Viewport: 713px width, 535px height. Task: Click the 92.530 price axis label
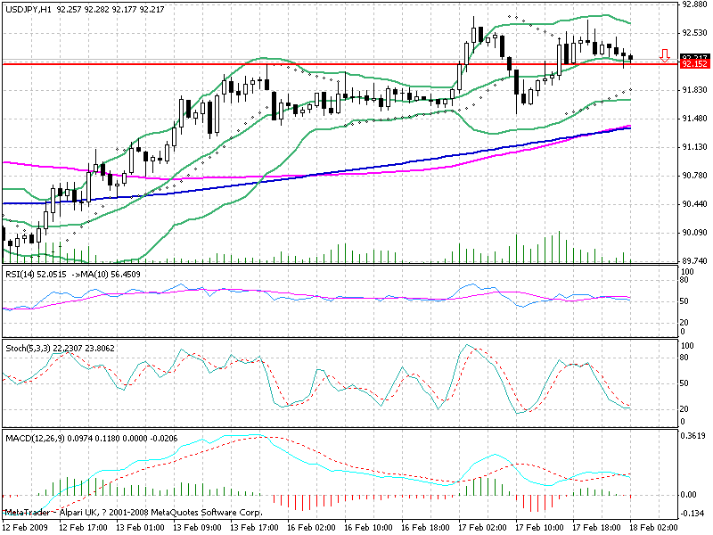tap(695, 33)
